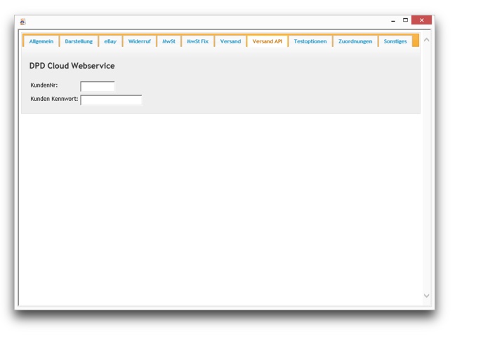Open the Versand tab
Screen dimensions: 483x339
[230, 41]
